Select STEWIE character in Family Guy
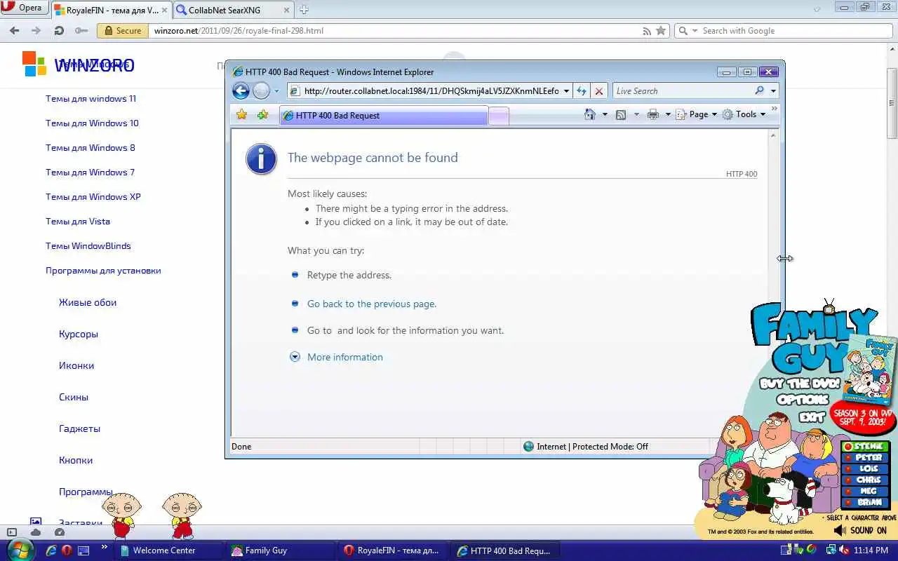 click(x=866, y=447)
